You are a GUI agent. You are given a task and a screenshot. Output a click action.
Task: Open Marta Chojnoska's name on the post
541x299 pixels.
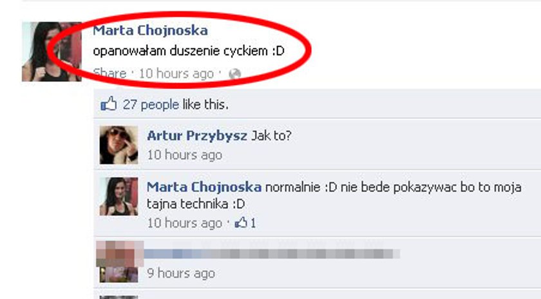coord(151,30)
